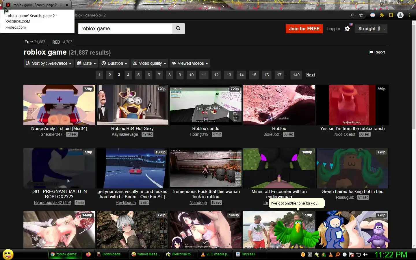The image size is (416, 260).
Task: Select the RED results tab
Action: (62, 42)
